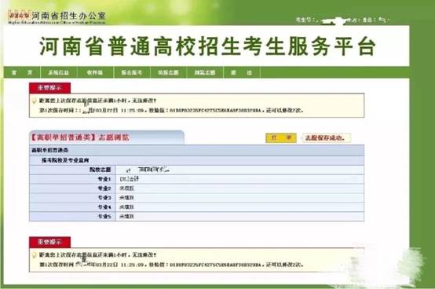Open the 填报志愿 menu item
Image resolution: width=435 pixels, height=289 pixels.
coord(168,73)
